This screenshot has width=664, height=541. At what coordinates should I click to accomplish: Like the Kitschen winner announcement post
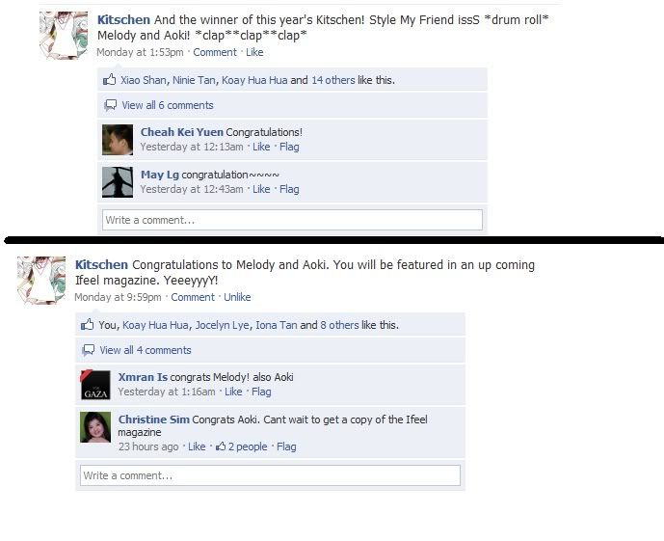254,52
